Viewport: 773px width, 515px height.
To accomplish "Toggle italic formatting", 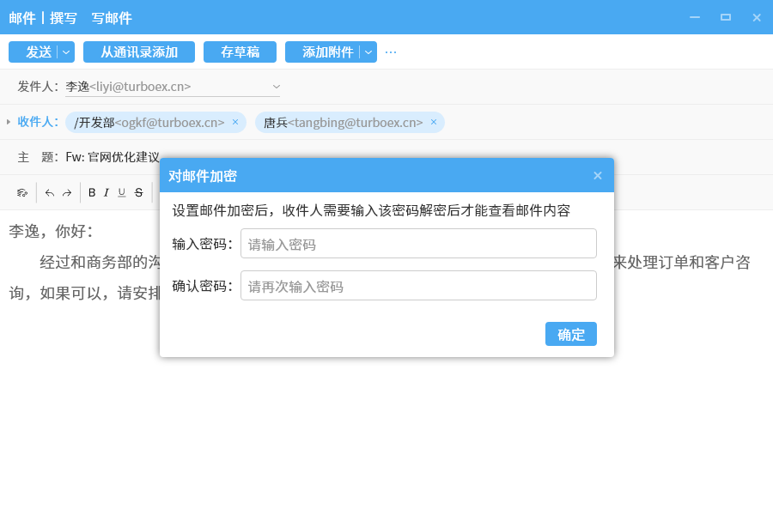I will pos(107,193).
